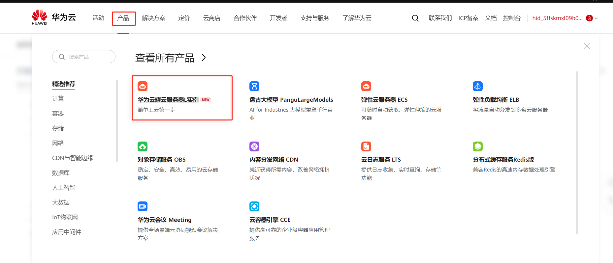
Task: Open 云日志服务 LTS product link
Action: [381, 160]
